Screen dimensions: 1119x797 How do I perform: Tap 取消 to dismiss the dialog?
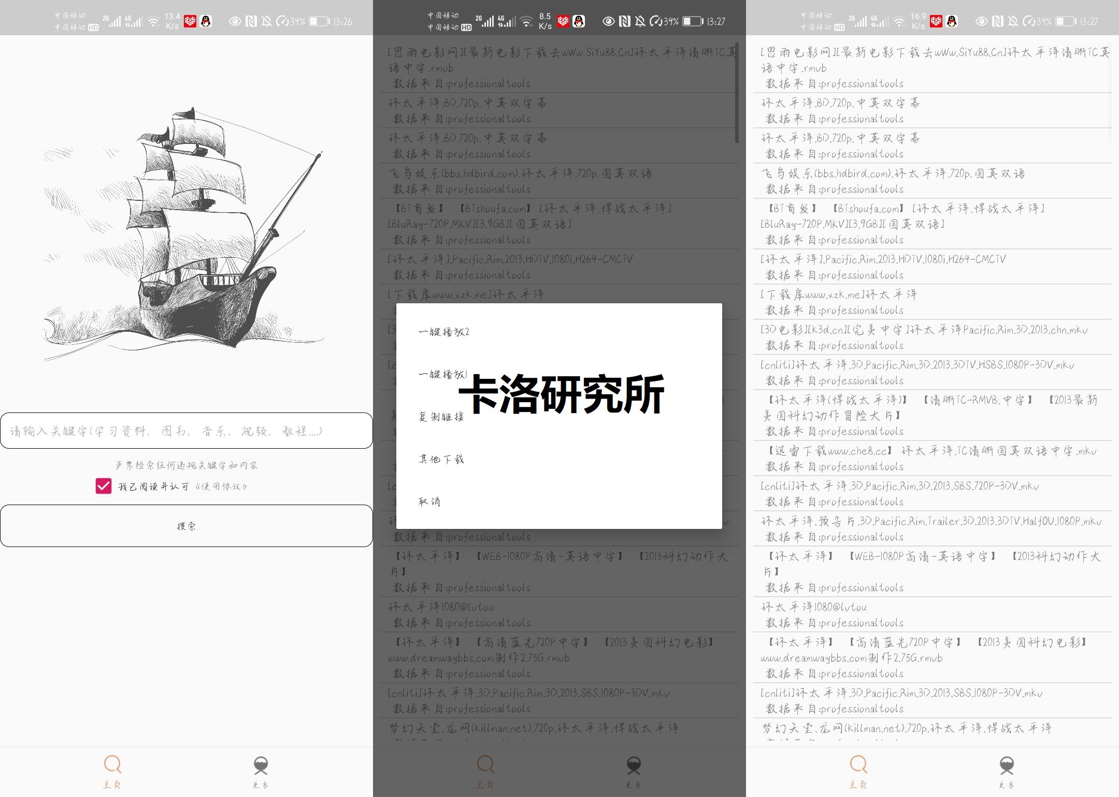coord(429,501)
